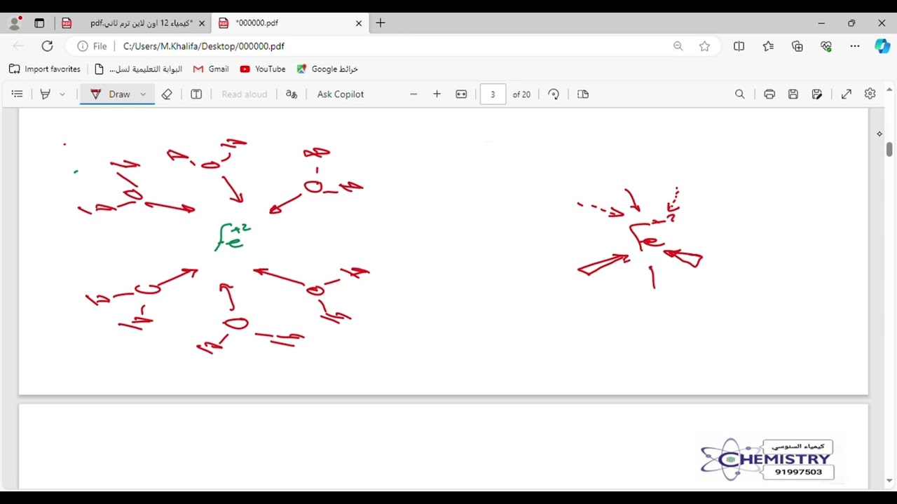This screenshot has width=897, height=504.
Task: Expand the Draw pen options dropdown
Action: click(143, 94)
